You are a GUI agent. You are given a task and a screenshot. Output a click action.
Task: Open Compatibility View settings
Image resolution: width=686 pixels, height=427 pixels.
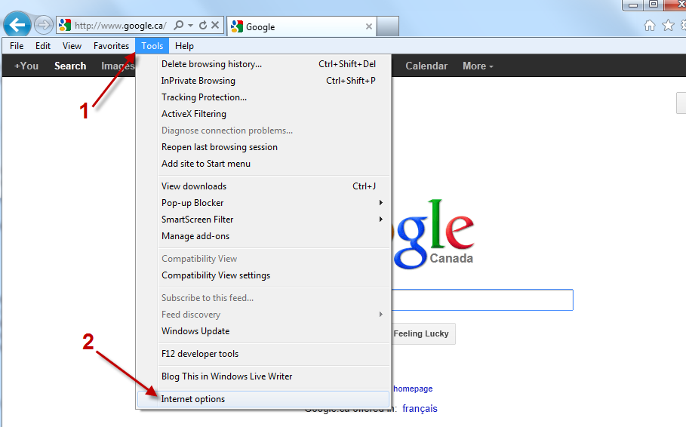click(263, 275)
